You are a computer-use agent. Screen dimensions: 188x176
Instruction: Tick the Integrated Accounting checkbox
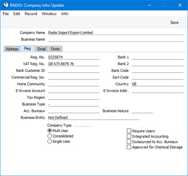pyautogui.click(x=129, y=136)
